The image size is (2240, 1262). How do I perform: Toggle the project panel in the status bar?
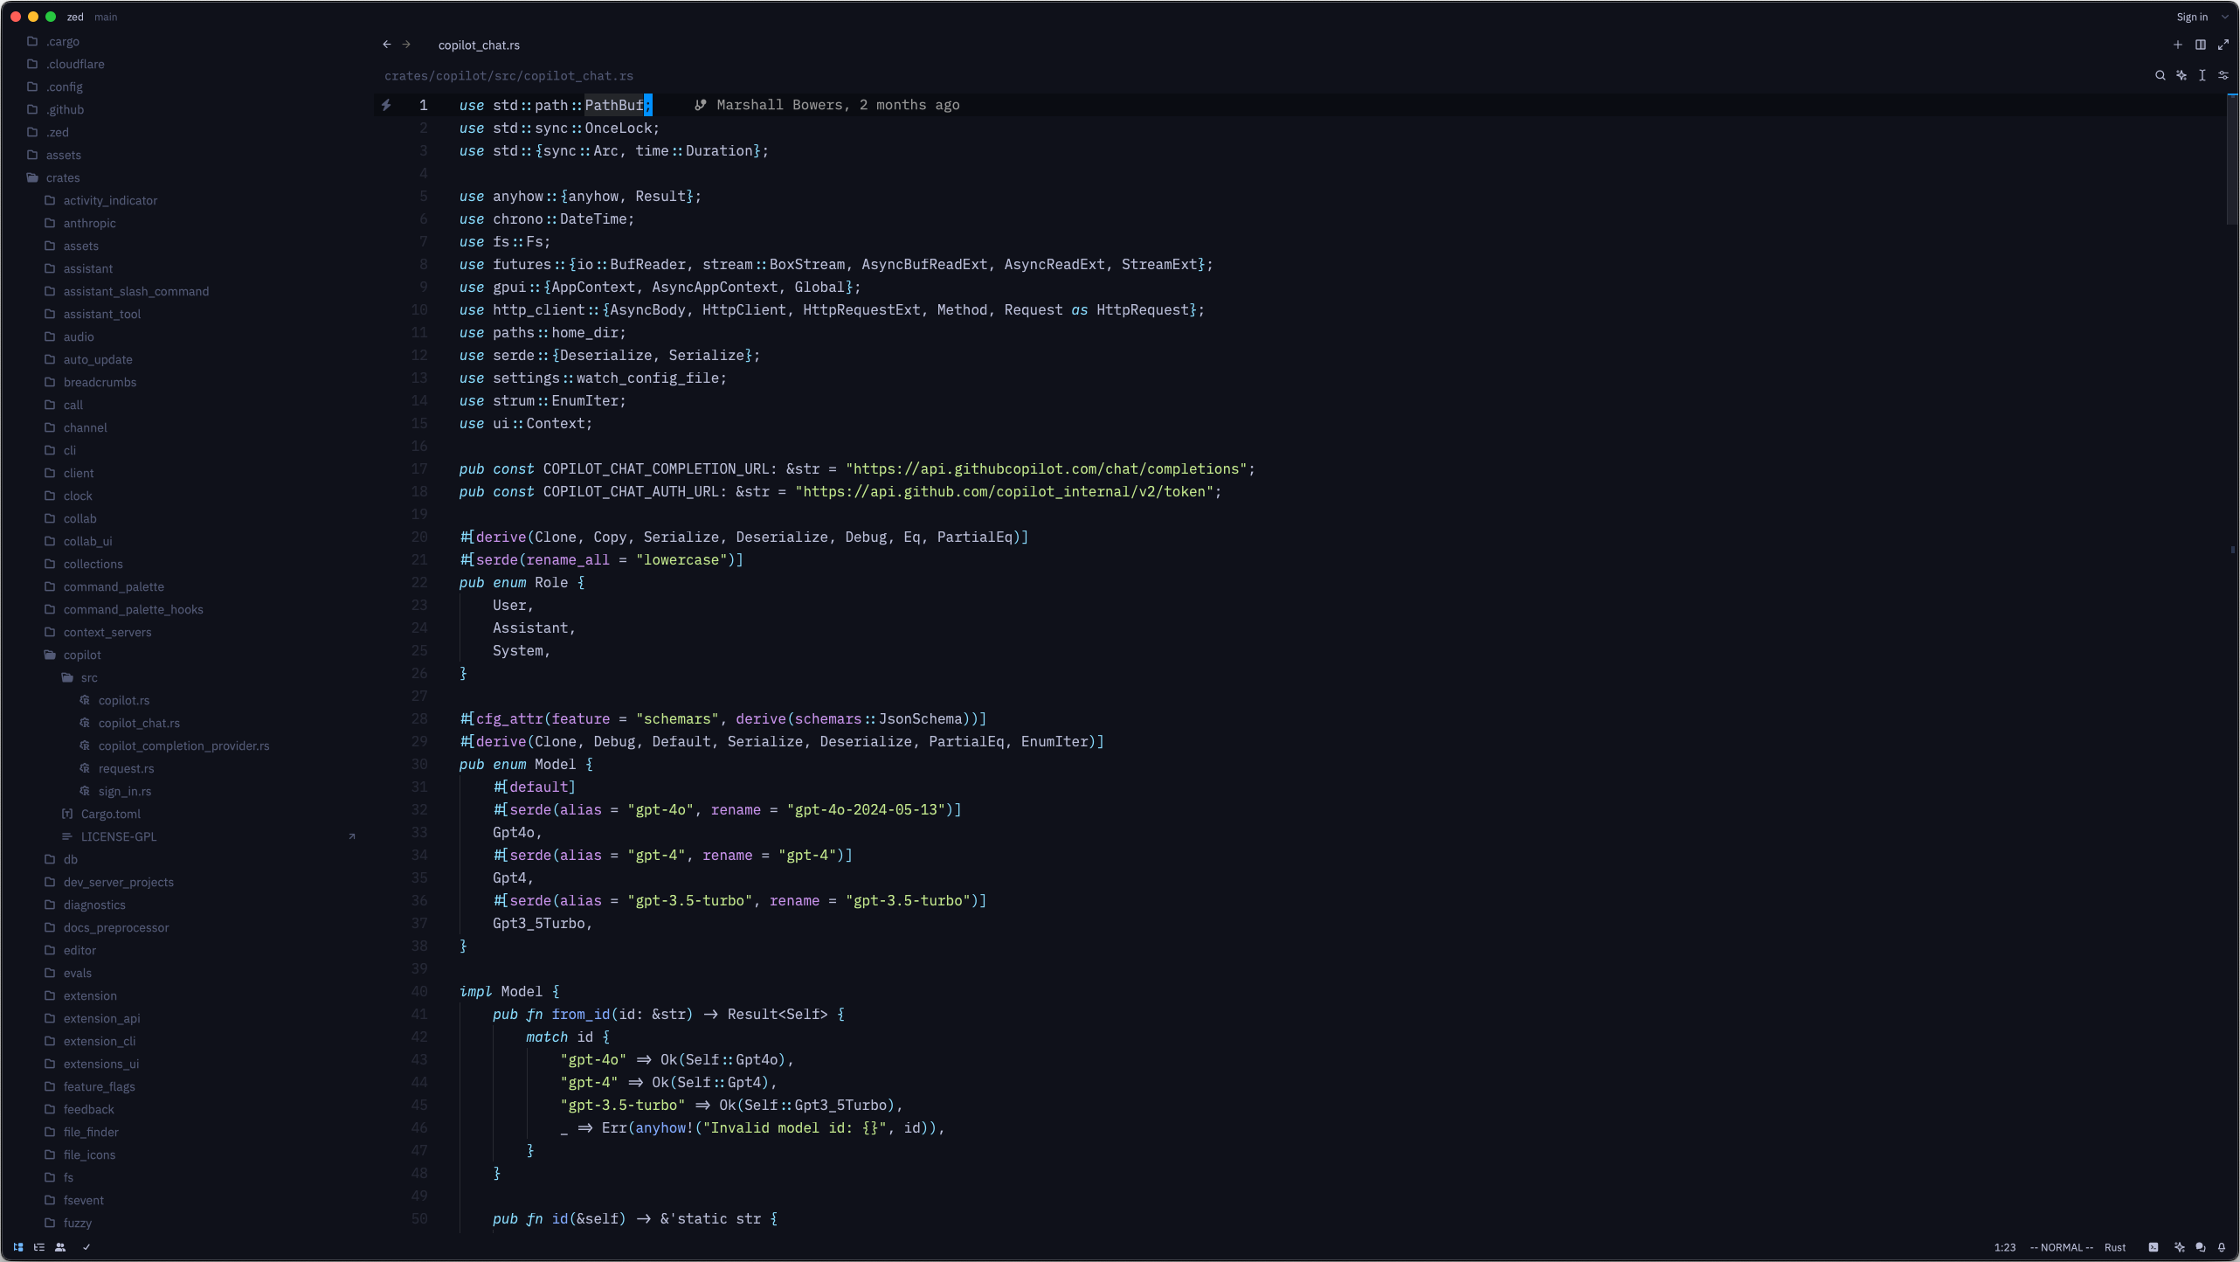(18, 1247)
